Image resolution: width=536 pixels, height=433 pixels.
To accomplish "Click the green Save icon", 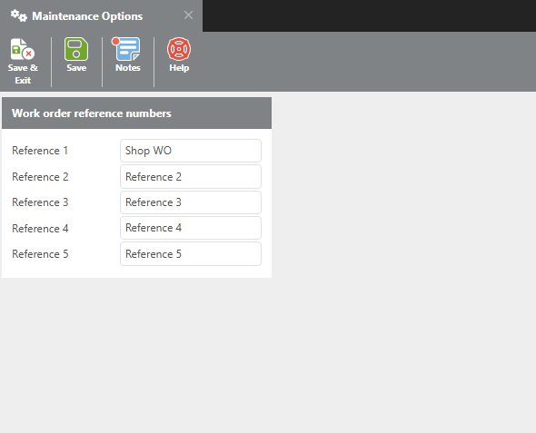I will click(76, 49).
